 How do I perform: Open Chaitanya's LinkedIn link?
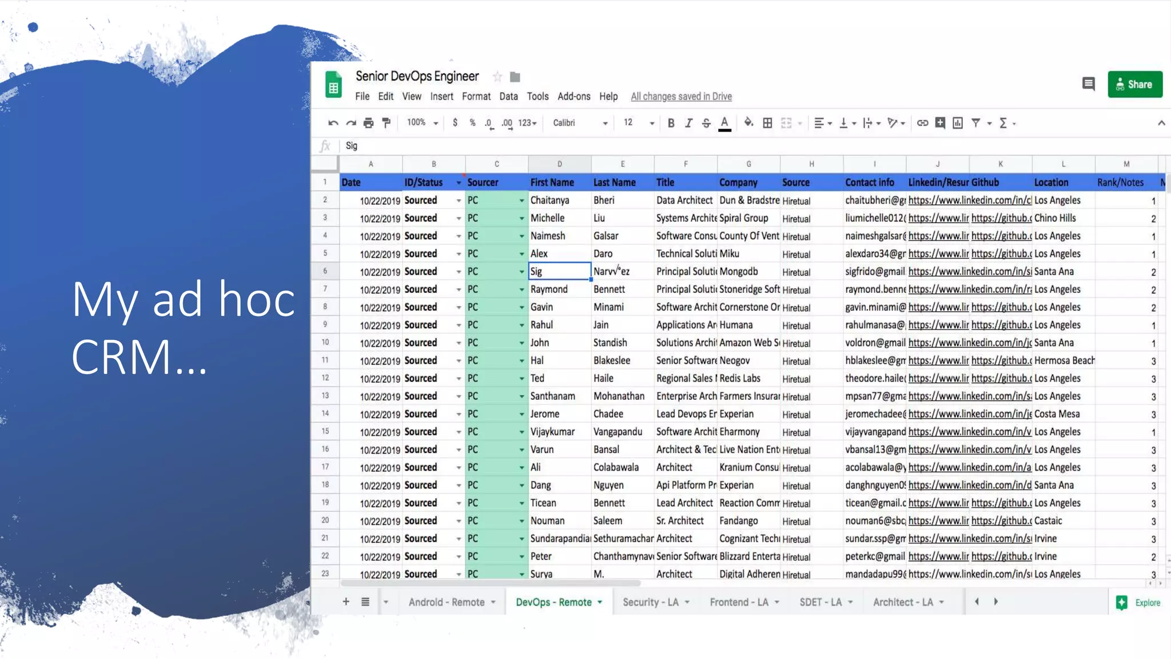[970, 200]
